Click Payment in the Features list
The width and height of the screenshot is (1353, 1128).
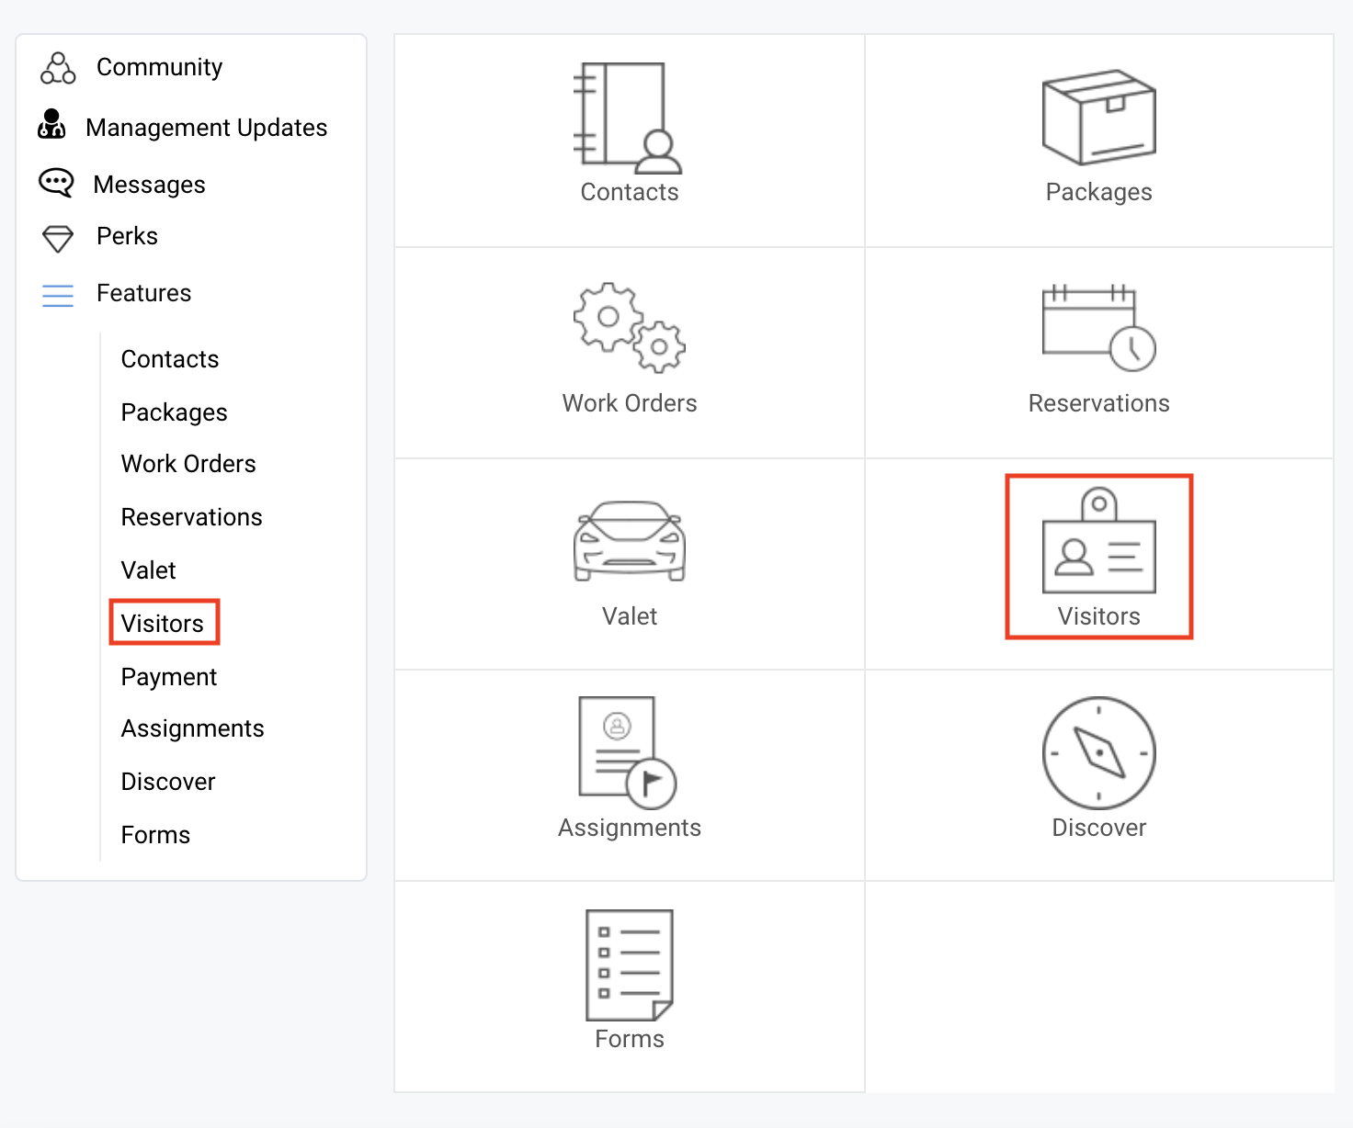coord(169,677)
